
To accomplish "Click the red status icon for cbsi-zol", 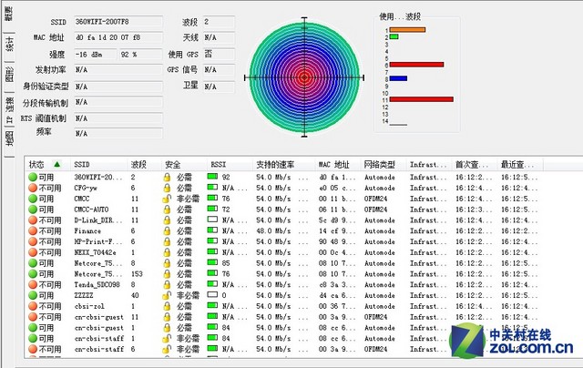I will pos(33,307).
